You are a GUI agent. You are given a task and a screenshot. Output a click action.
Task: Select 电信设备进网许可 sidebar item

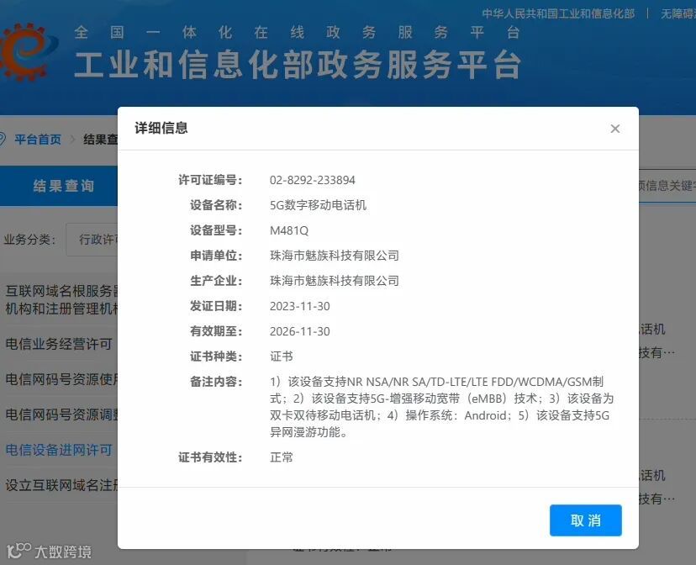59,450
